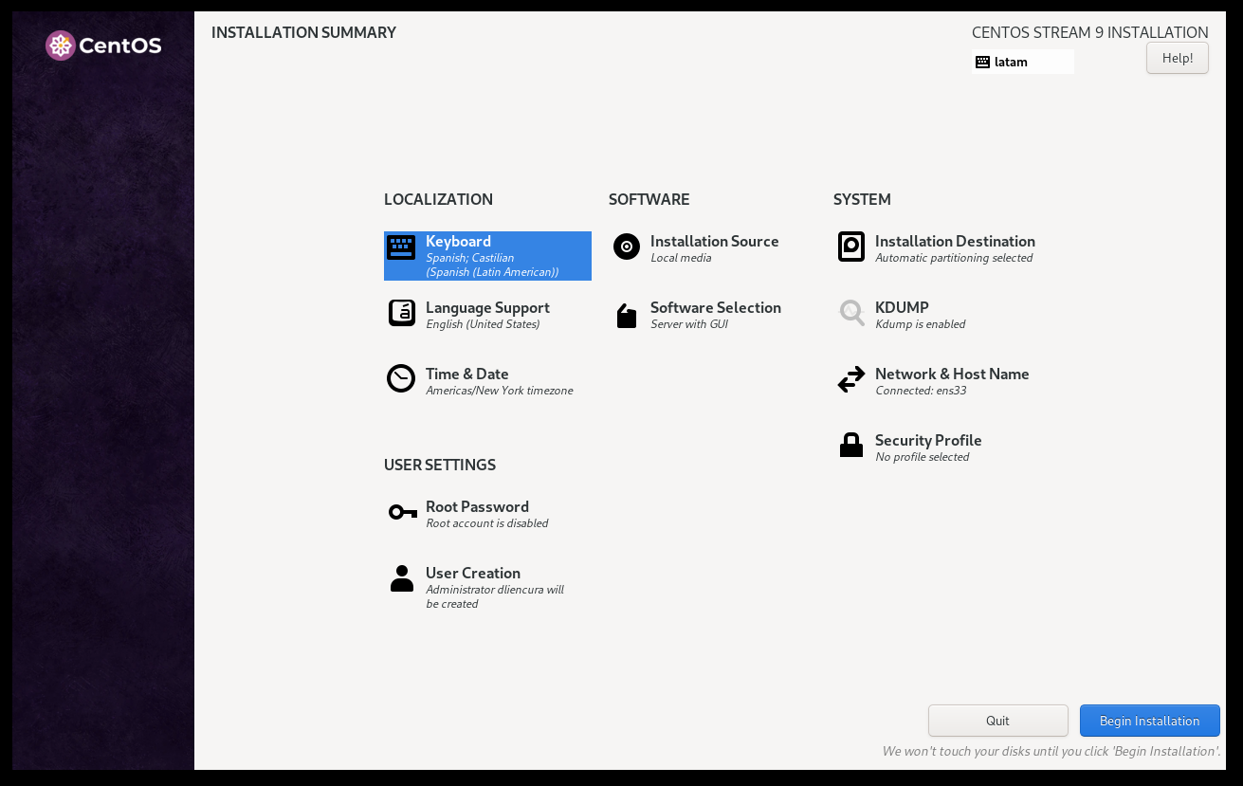This screenshot has width=1243, height=786.
Task: Click the Language Support icon
Action: 402,313
